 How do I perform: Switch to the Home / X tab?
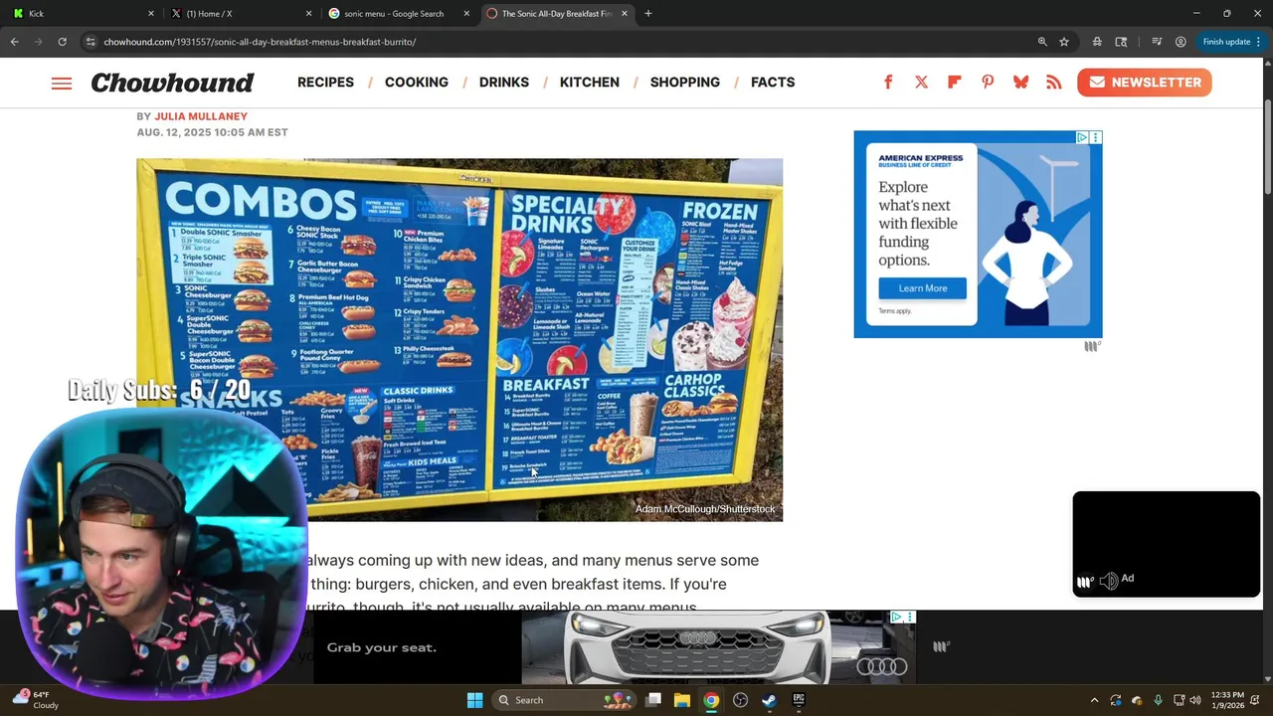click(x=239, y=14)
